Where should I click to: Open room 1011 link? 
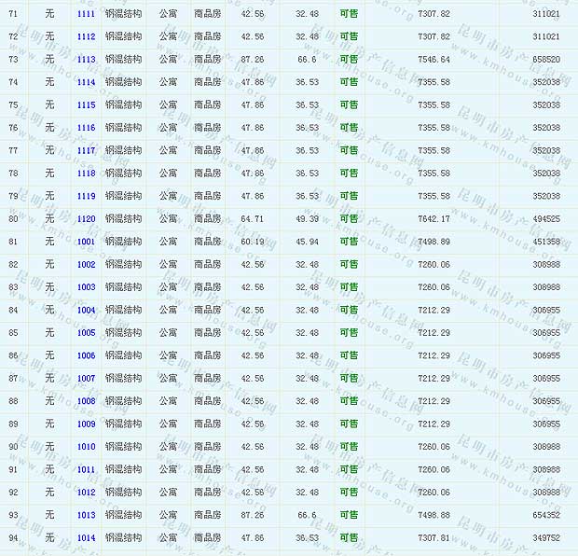pos(86,470)
